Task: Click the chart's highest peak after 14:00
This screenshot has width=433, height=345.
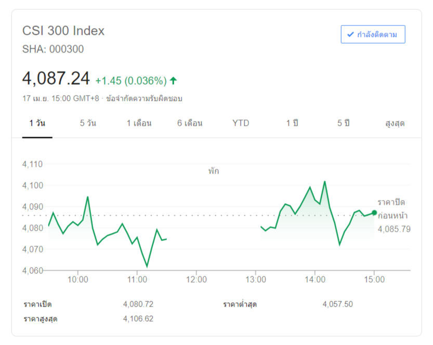Action: (x=325, y=182)
